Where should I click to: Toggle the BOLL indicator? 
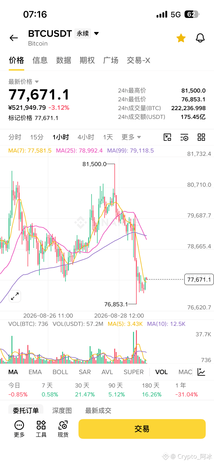coord(60,372)
